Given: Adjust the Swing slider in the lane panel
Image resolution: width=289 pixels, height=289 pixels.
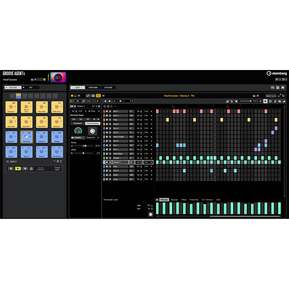Looking at the screenshot, I should [x=83, y=146].
